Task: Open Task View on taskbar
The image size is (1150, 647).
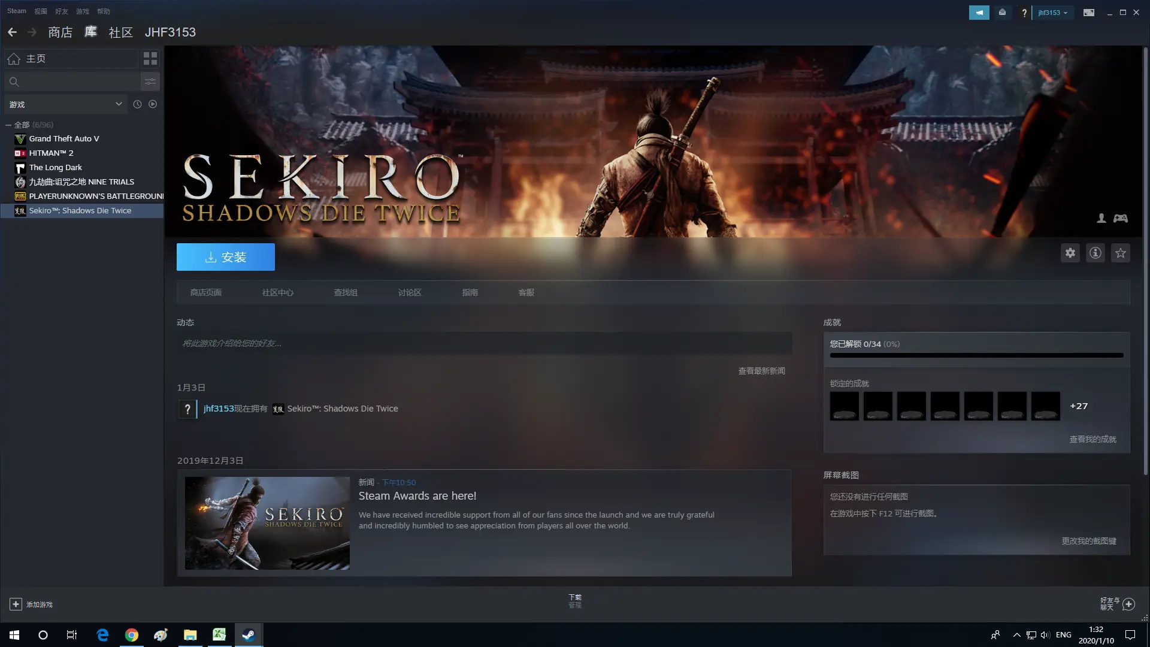Action: 72,635
